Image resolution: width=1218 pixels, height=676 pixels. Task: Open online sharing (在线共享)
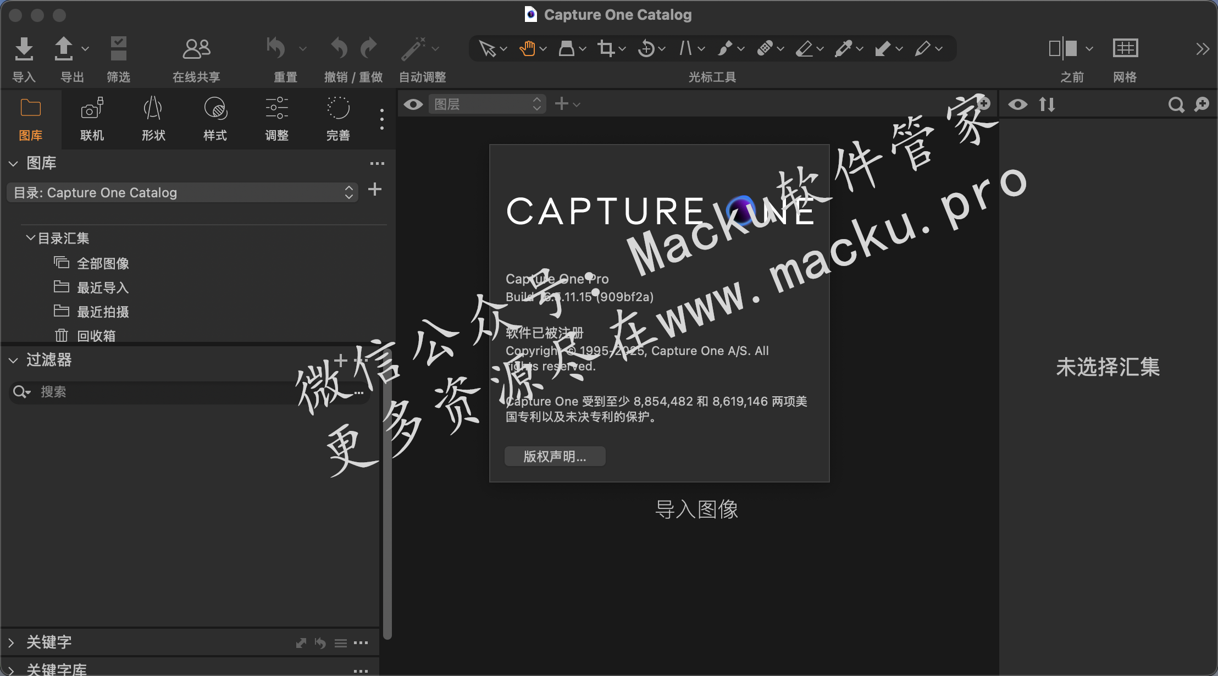[196, 48]
